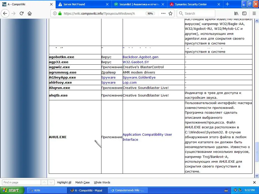Close the A - CompoWiki tab
The image size is (259, 194).
pos(51,4)
